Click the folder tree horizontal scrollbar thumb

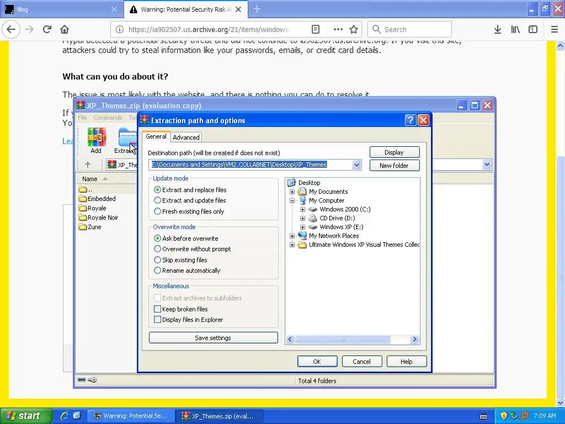click(342, 340)
